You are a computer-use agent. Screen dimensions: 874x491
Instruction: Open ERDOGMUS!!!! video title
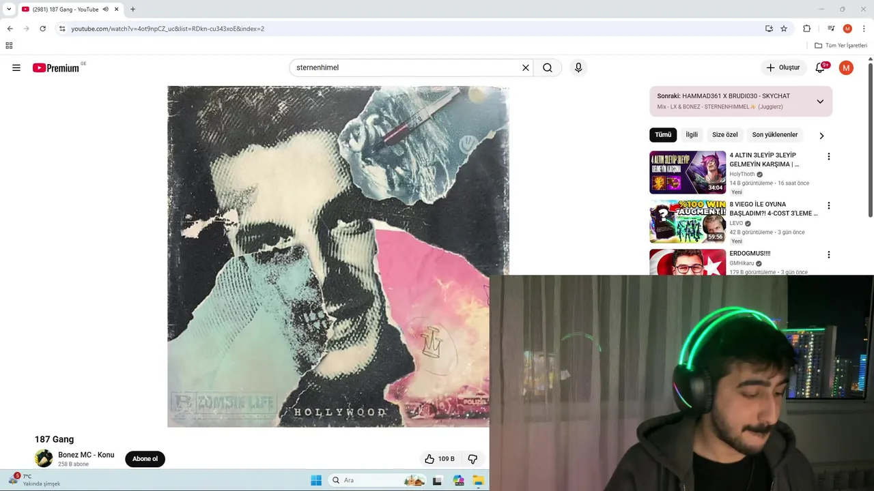[750, 254]
